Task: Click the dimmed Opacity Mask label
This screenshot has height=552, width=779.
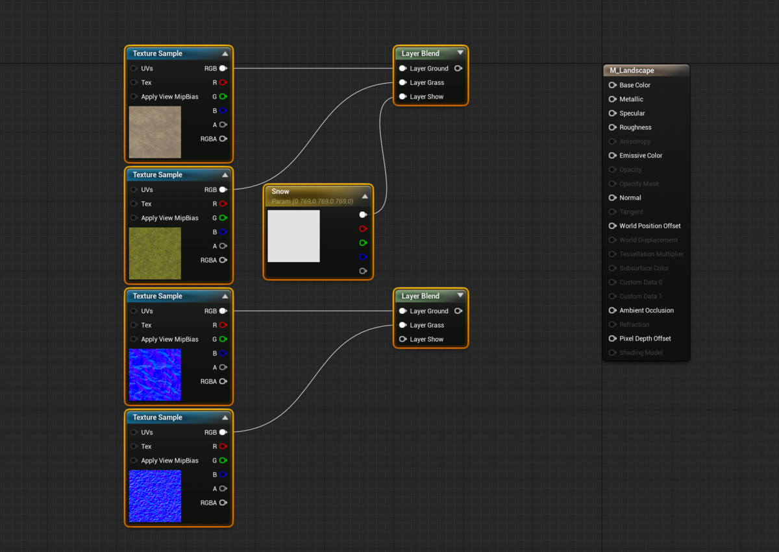Action: click(639, 184)
